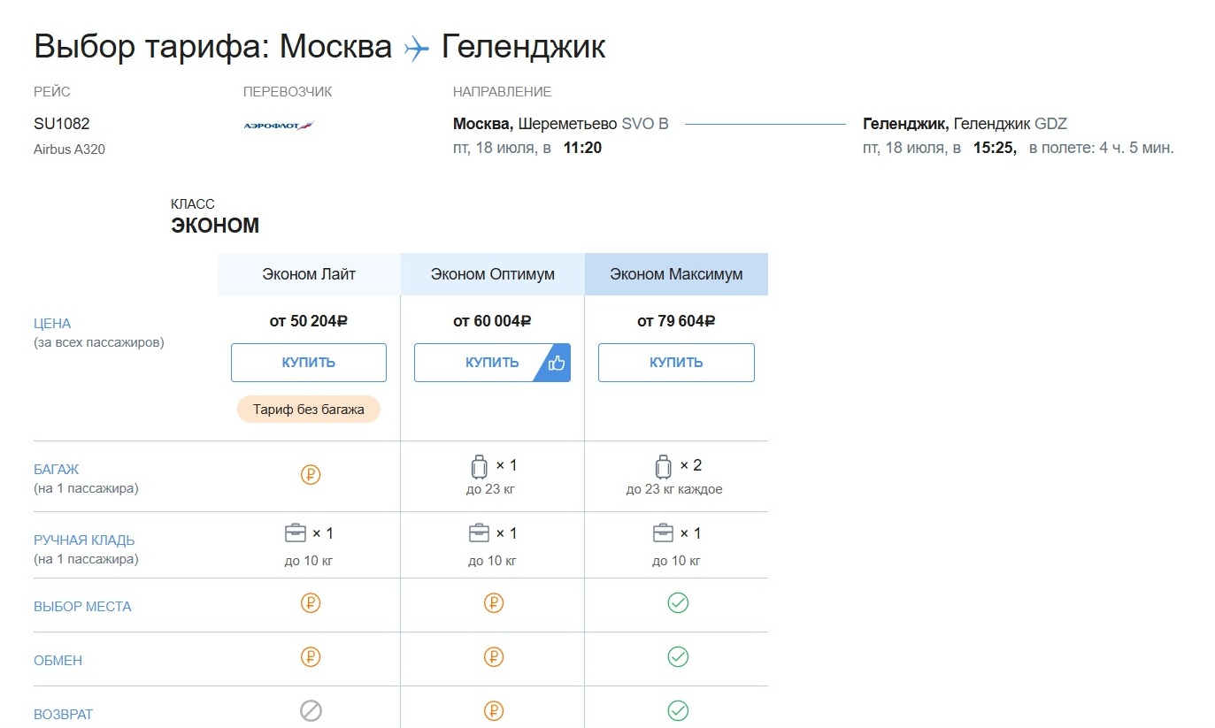Screen dimensions: 1215x728
Task: Buy the Эконом Лайт fare for 50 204₽
Action: pyautogui.click(x=309, y=363)
